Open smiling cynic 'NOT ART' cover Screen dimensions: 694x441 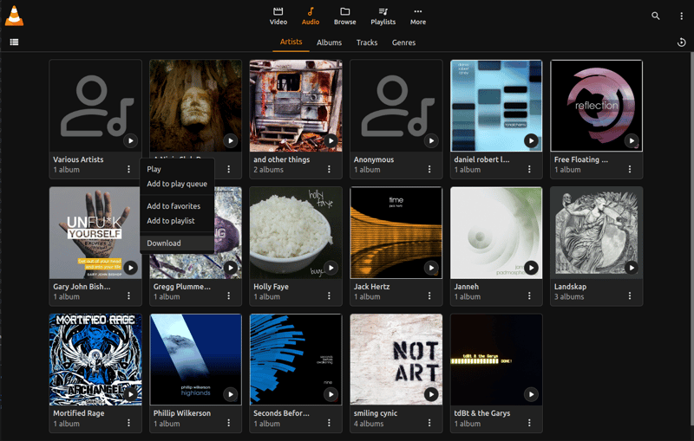[x=396, y=360]
